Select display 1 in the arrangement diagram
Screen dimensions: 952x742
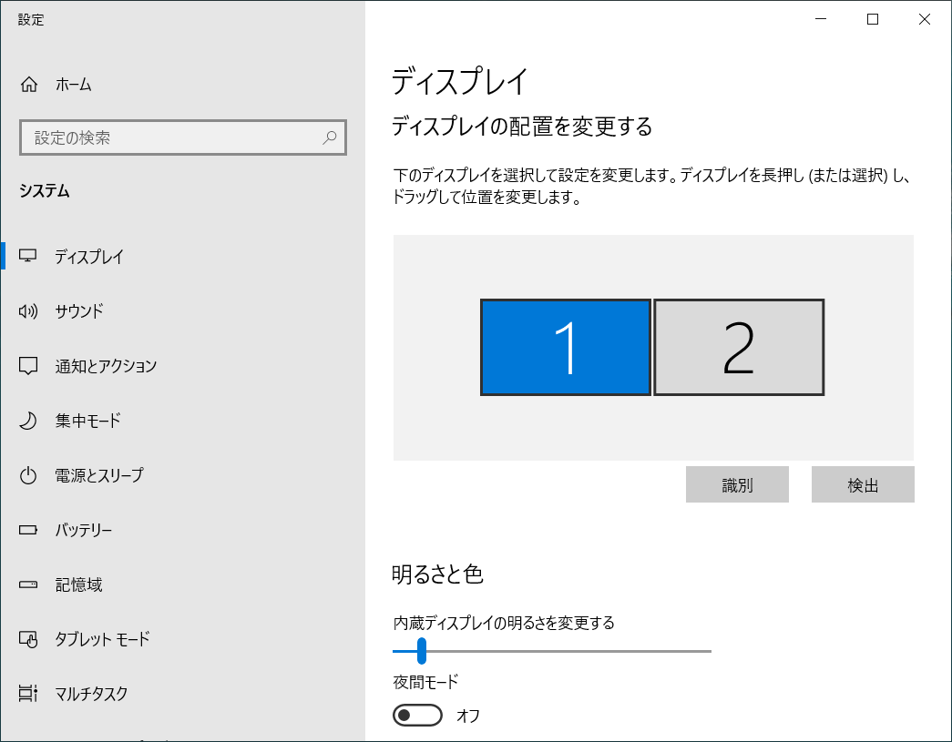(566, 347)
